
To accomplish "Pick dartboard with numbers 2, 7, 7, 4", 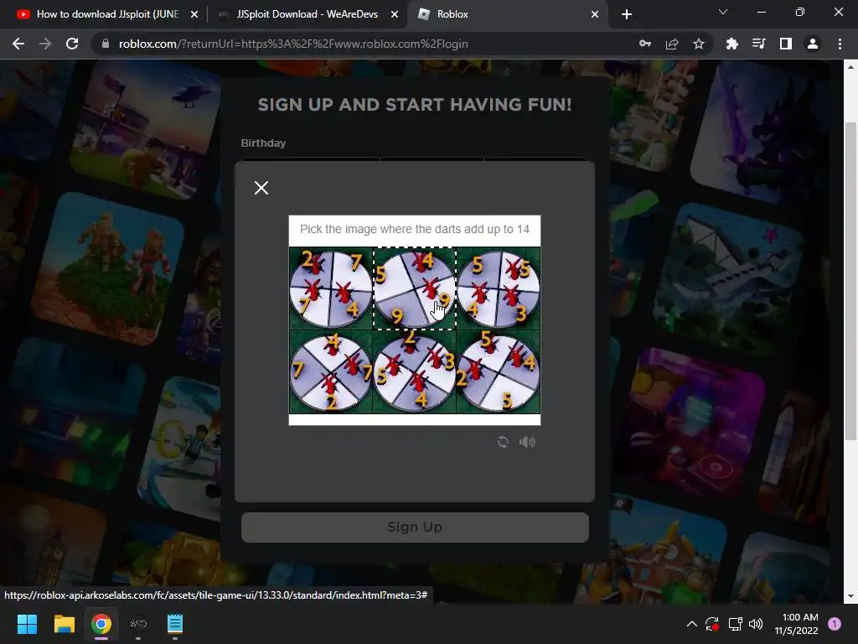I will point(330,288).
